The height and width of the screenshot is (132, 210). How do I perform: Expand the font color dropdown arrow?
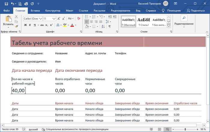click(x=76, y=25)
